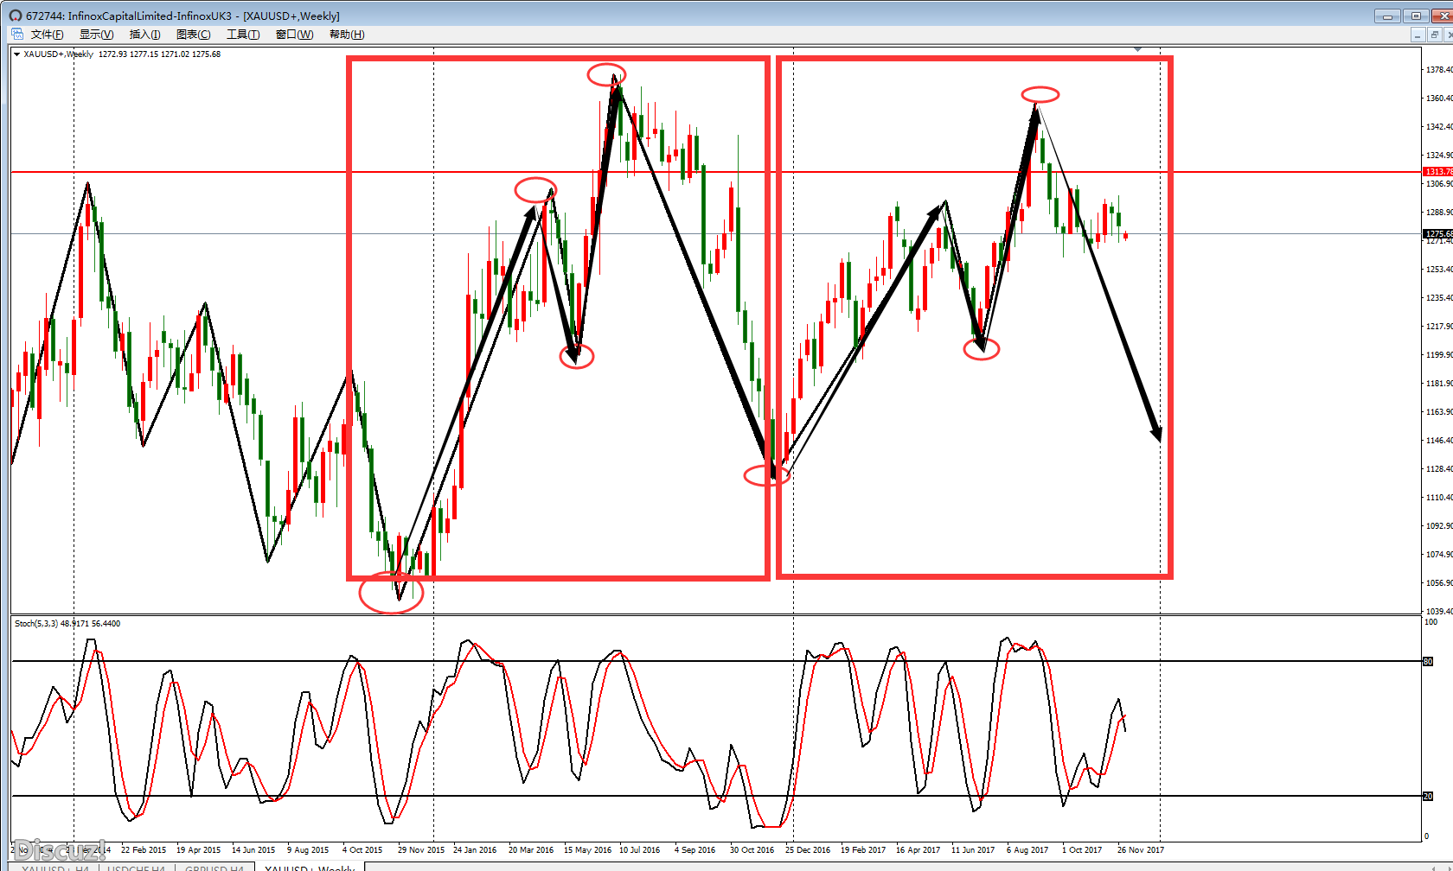
Task: Click the 1342.40 value on price axis
Action: point(1439,127)
